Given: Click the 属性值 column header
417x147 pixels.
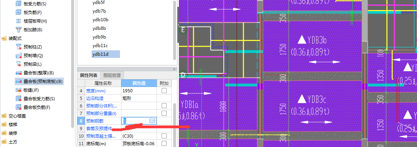Looking at the screenshot, I should pos(139,83).
